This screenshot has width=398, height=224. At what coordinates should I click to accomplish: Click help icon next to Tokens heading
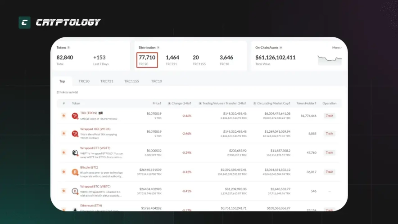pyautogui.click(x=68, y=47)
